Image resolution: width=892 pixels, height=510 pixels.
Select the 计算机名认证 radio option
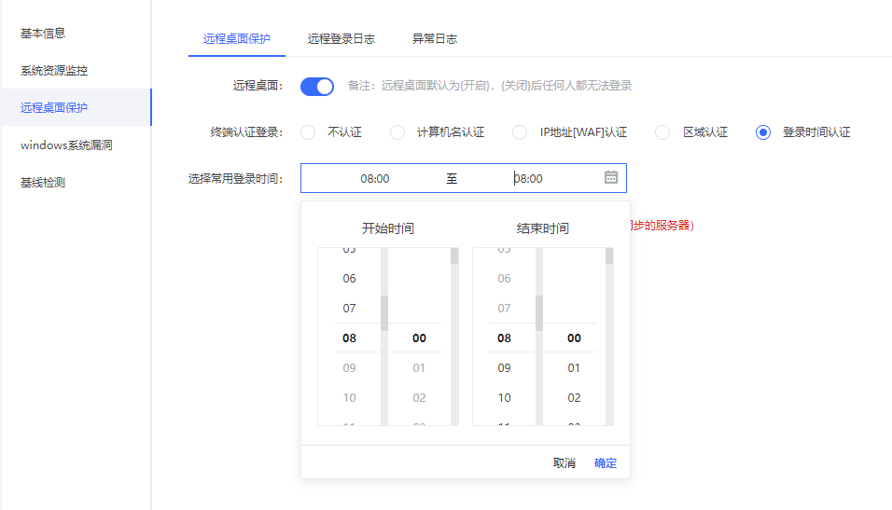point(397,132)
